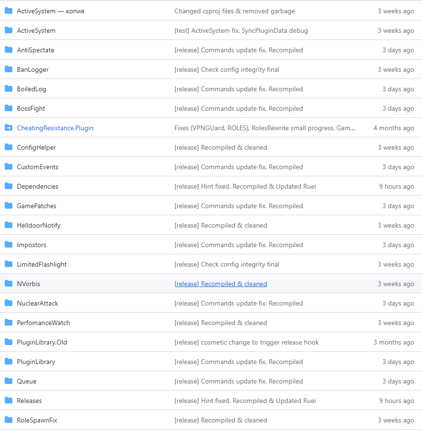Open the GamePatches folder
The width and height of the screenshot is (422, 431).
(37, 206)
